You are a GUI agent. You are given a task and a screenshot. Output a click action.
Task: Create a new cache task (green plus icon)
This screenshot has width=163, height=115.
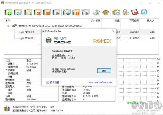[x=8, y=12]
